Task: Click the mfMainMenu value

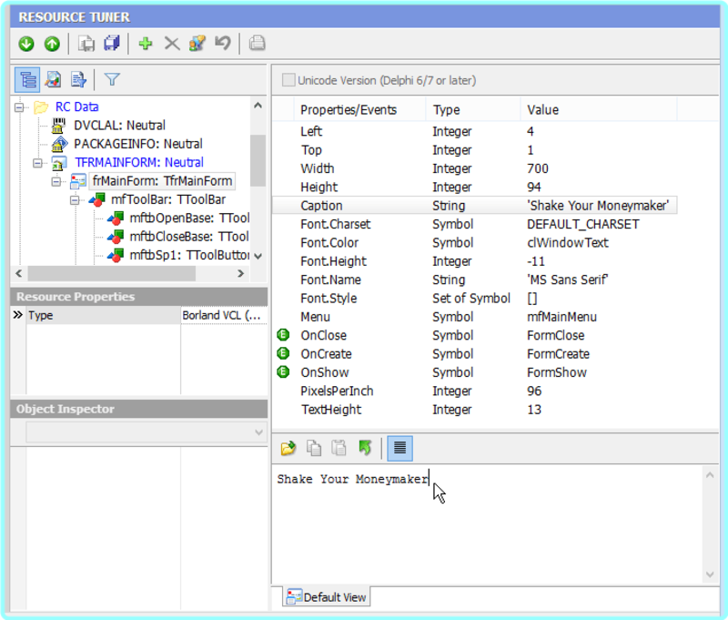Action: tap(561, 317)
